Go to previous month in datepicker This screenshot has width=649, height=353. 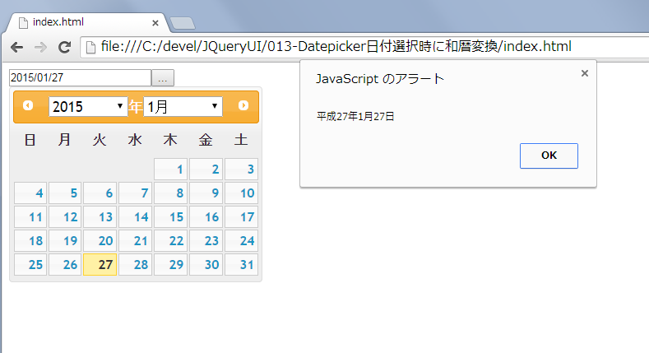[x=28, y=105]
